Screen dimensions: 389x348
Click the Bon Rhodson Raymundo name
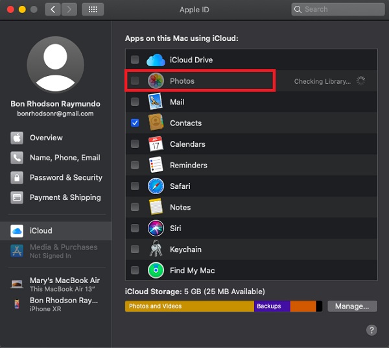click(55, 104)
